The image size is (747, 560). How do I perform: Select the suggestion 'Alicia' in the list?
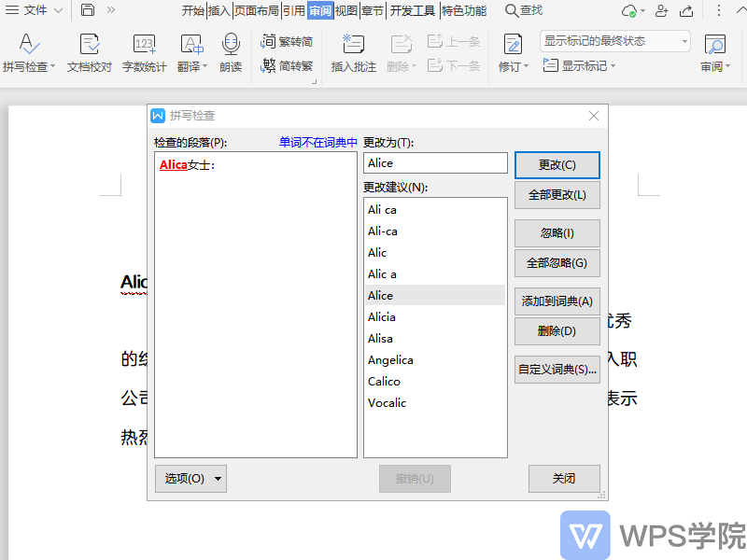(382, 317)
